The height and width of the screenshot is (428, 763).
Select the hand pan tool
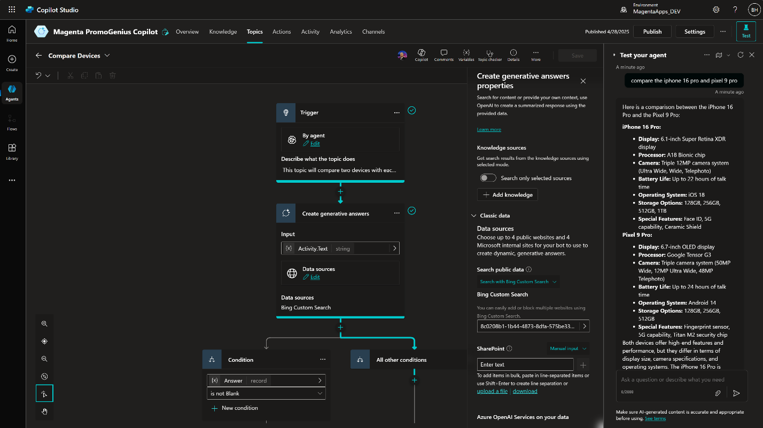pyautogui.click(x=44, y=411)
